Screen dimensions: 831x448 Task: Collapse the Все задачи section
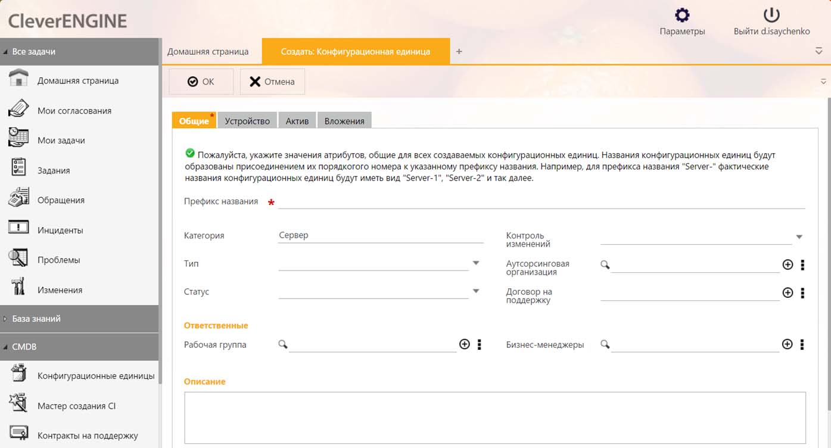(x=33, y=52)
